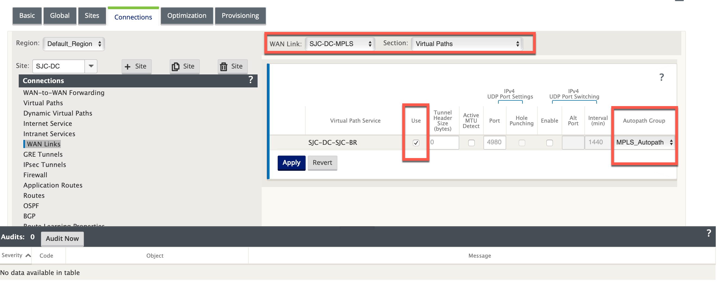Open Internet Service section
Viewport: 722px width, 282px height.
click(48, 123)
